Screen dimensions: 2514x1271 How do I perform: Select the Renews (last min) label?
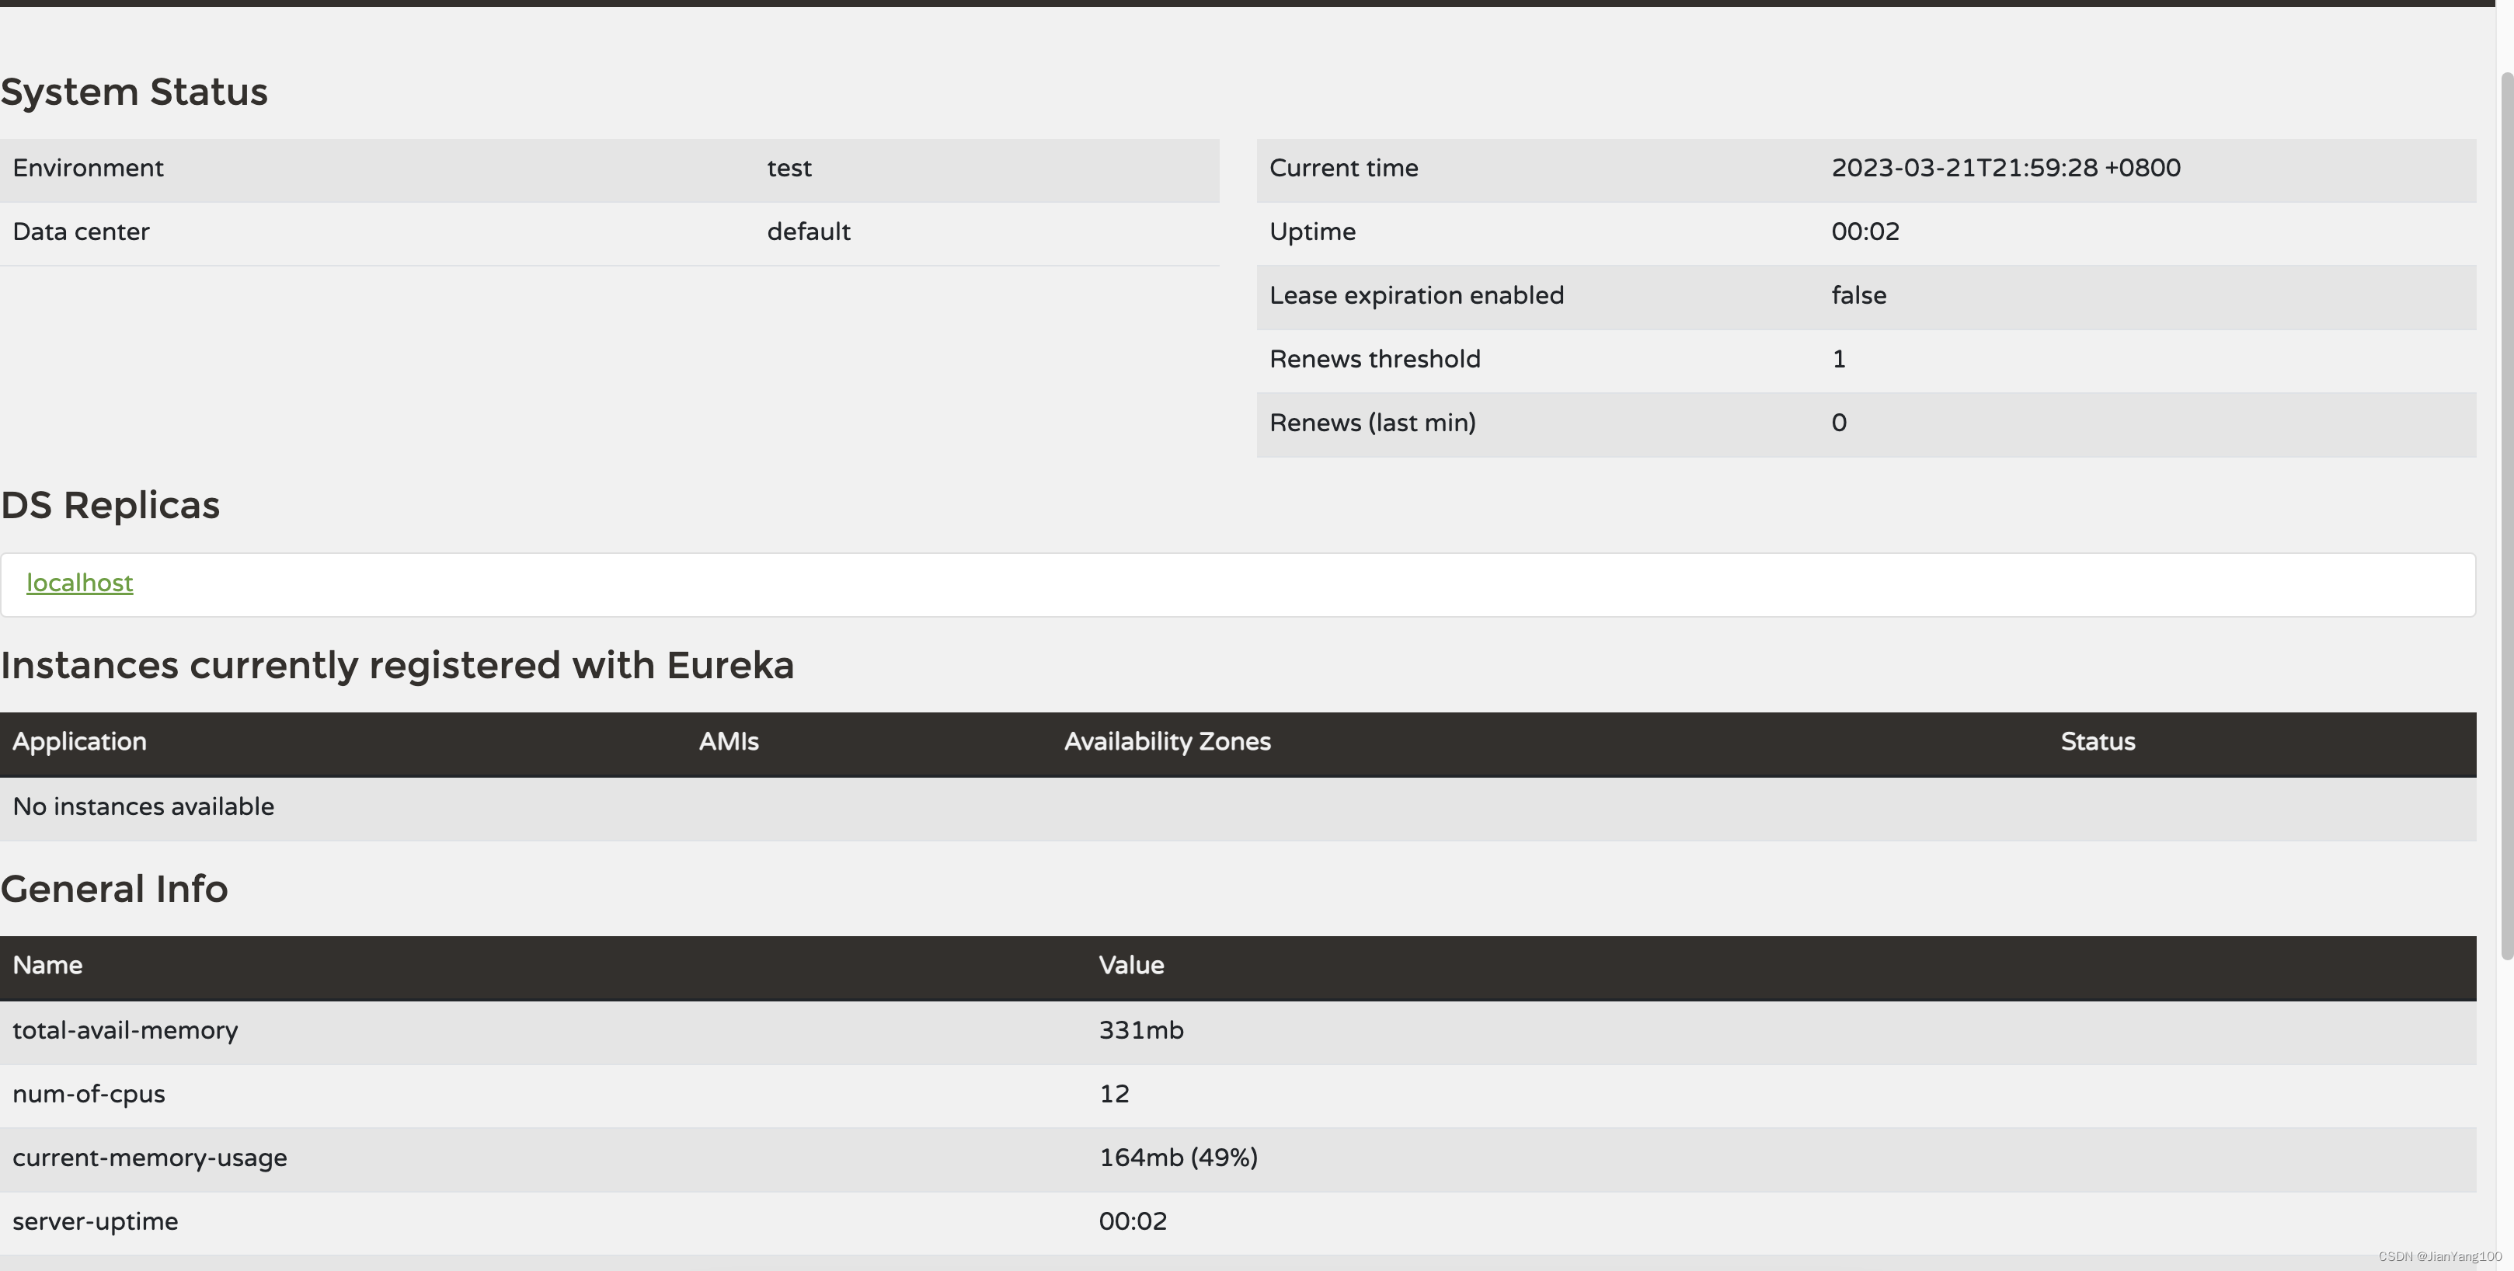click(1372, 423)
